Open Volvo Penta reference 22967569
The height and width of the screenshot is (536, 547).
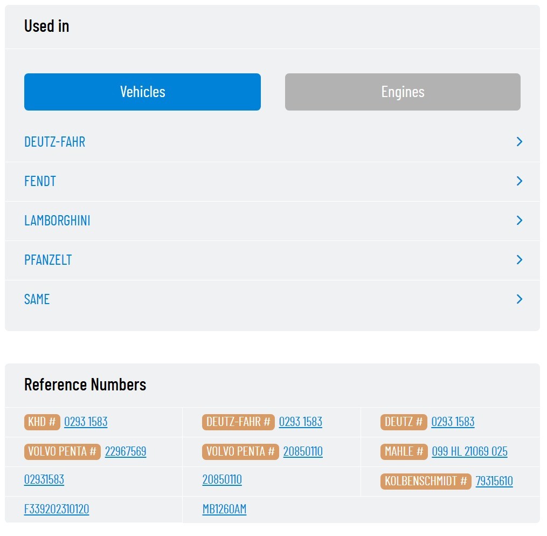coord(126,451)
